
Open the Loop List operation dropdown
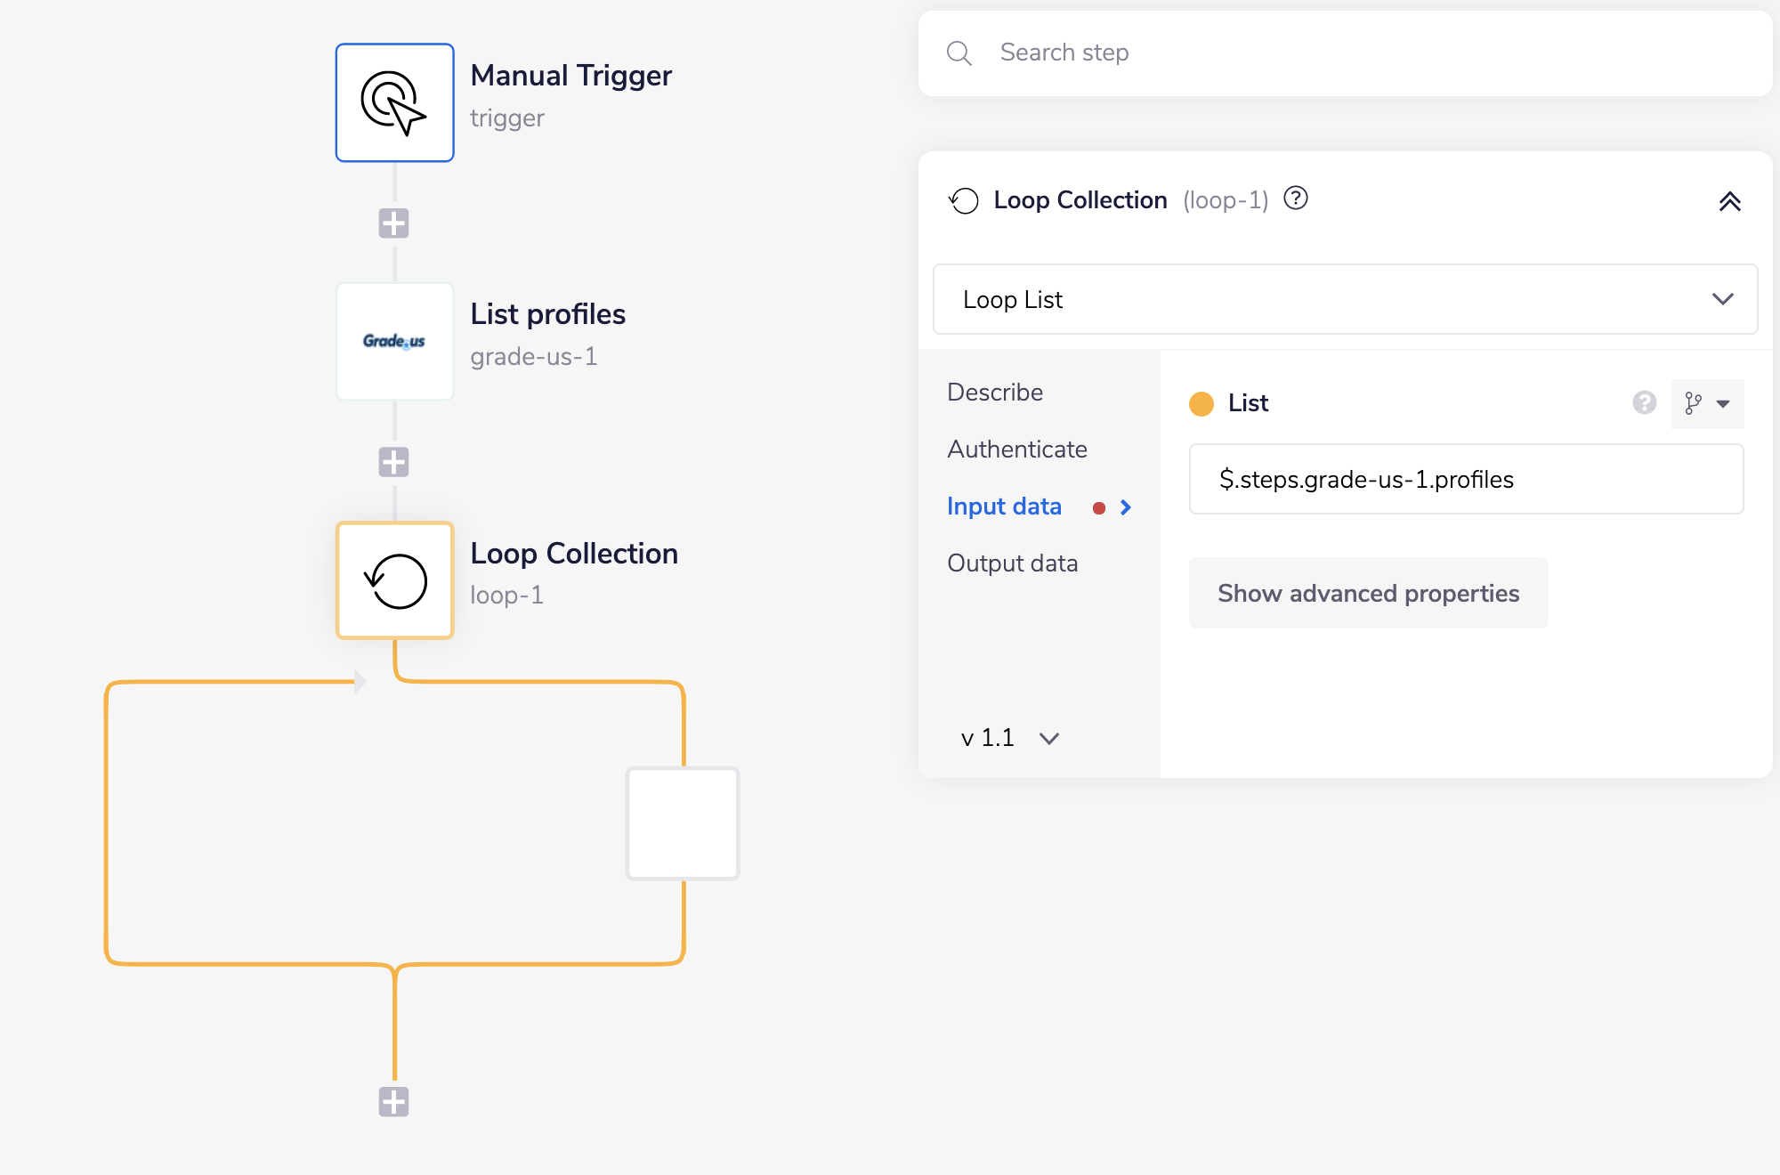click(1345, 300)
